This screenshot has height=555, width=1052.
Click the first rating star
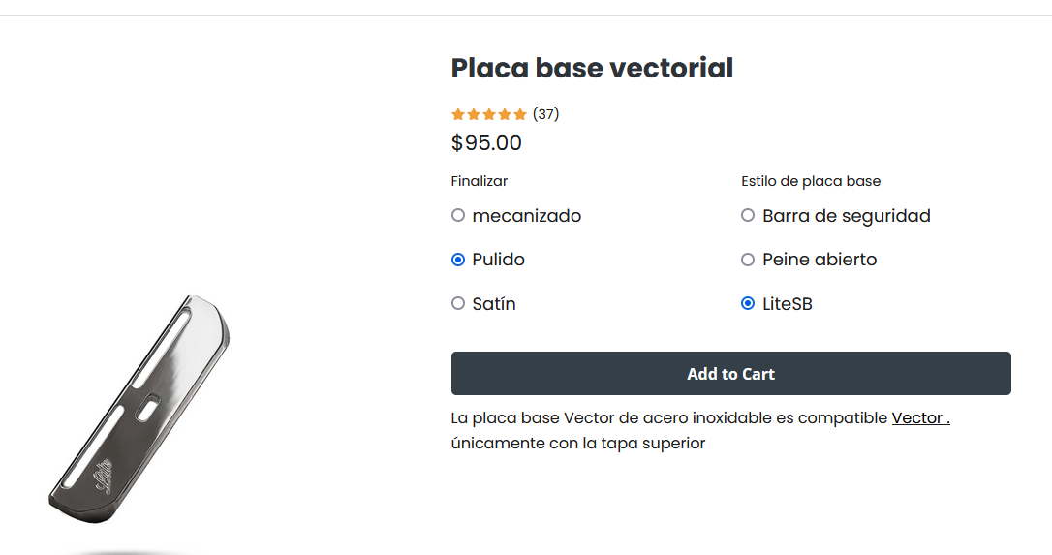tap(458, 114)
